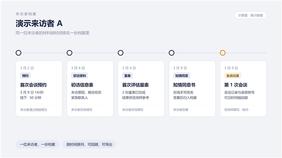Select the orange 会谈记录 tag
Viewport: 282px width, 158px height.
click(233, 76)
